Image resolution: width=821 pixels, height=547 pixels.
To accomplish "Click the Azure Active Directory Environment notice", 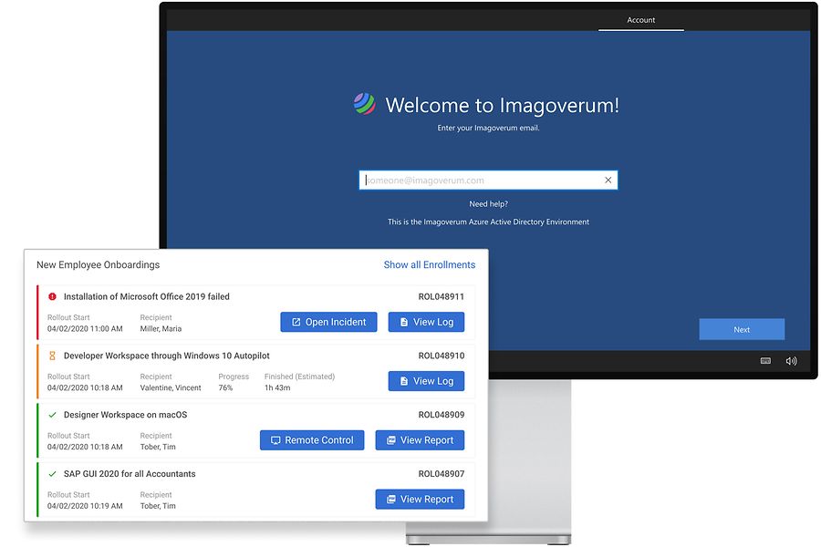I will click(x=489, y=222).
